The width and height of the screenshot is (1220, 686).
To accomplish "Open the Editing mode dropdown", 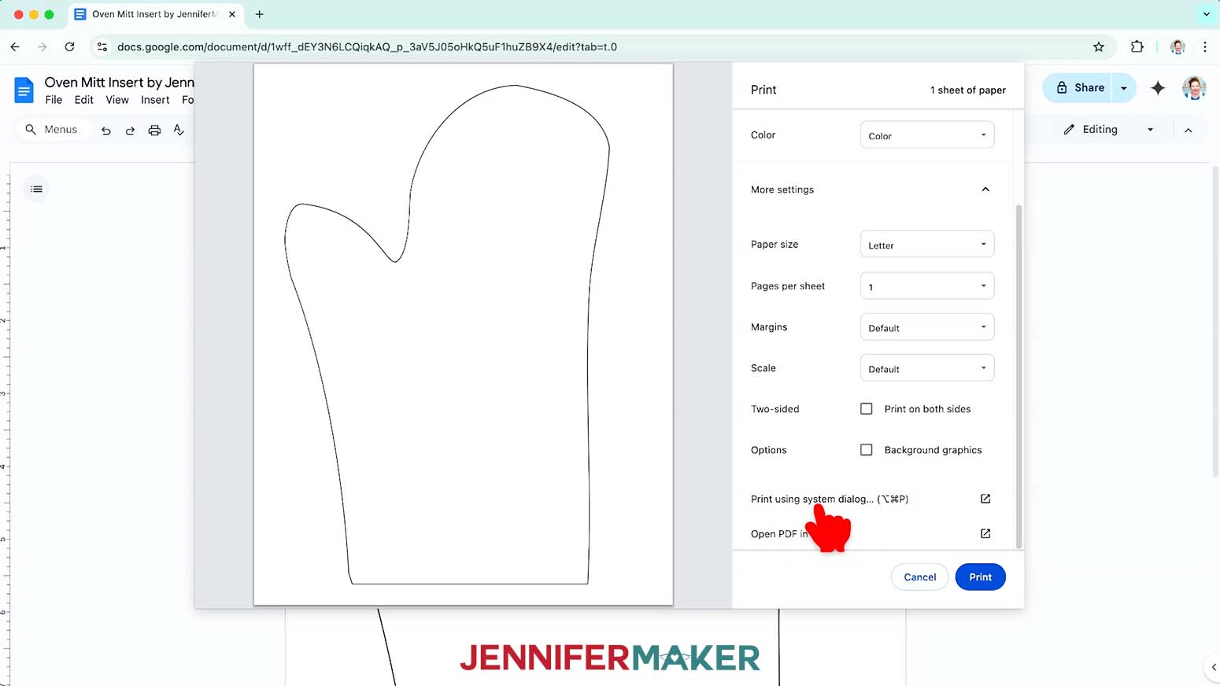I will 1108,130.
